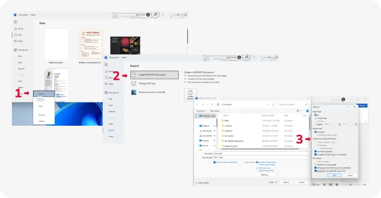Switch to Focus mode in the Word status bar

click(316, 185)
